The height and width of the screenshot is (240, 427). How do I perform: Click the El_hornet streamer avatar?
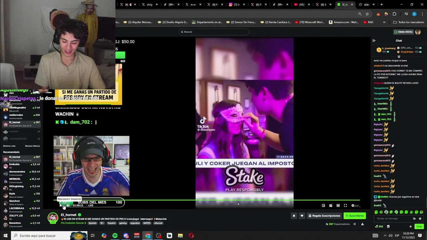point(53,218)
